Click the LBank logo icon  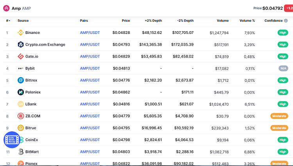coord(21,104)
